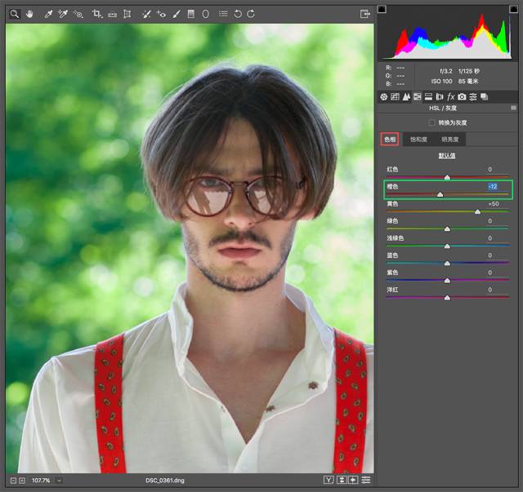This screenshot has width=523, height=492.
Task: Open the Tone Curve panel
Action: coord(395,97)
